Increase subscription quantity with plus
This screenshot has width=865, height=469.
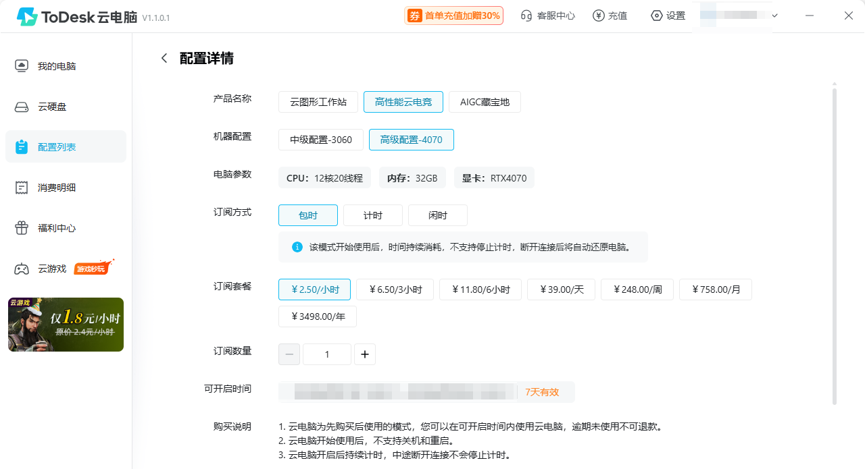(365, 354)
